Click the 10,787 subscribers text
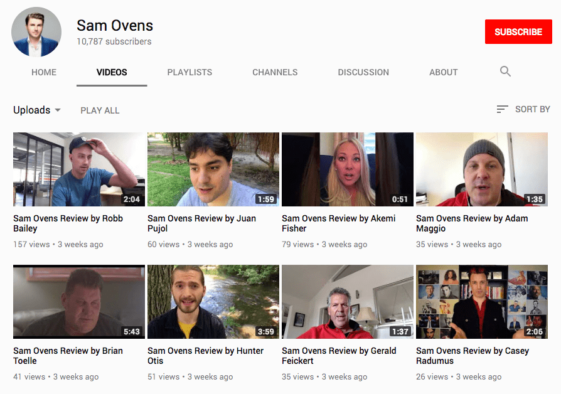The image size is (561, 394). click(x=114, y=41)
